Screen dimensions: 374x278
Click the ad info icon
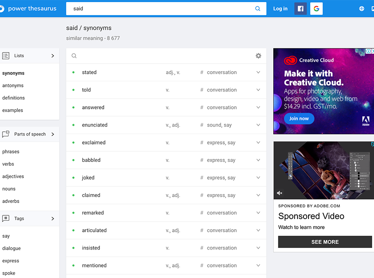(368, 51)
